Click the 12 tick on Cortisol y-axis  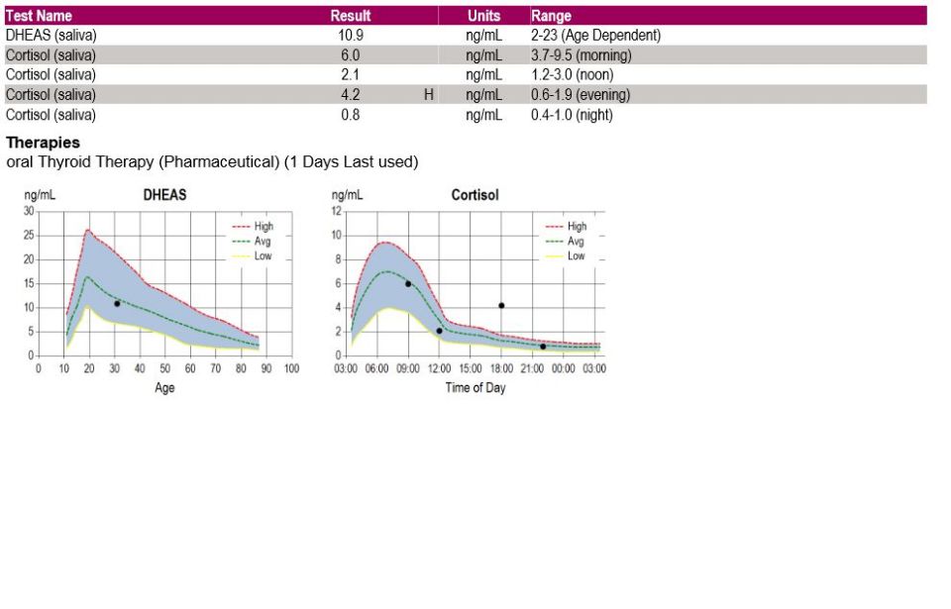(337, 211)
